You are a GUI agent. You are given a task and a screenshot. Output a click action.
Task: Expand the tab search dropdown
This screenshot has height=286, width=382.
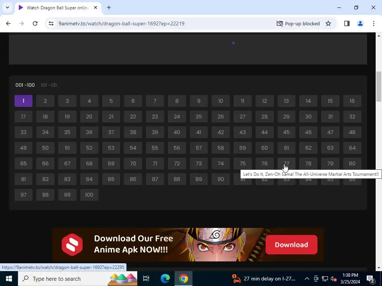(7, 7)
